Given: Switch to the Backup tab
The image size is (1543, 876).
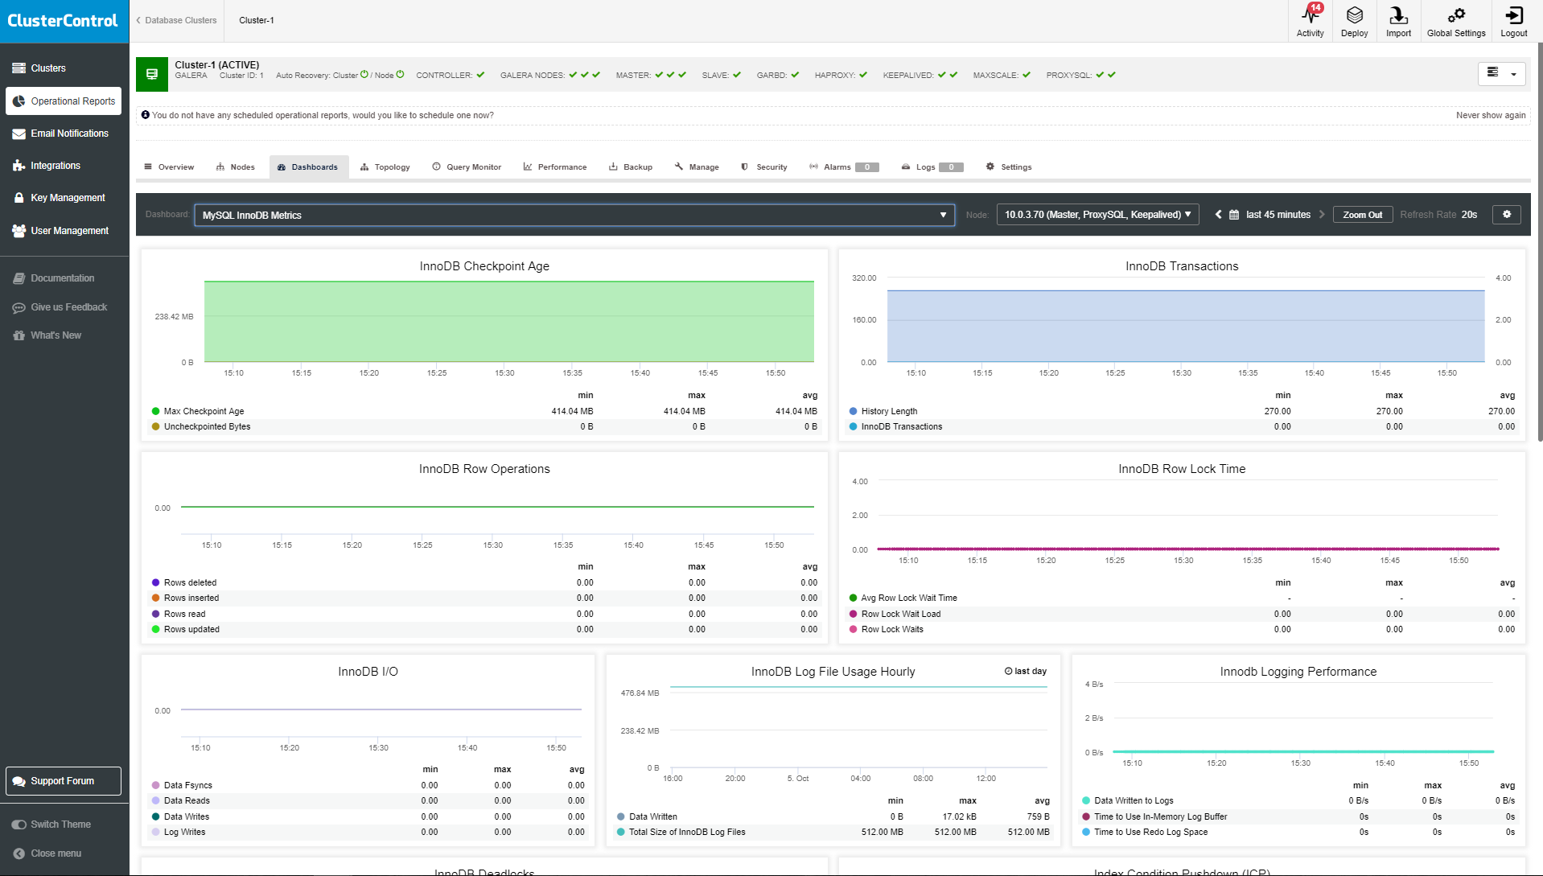Looking at the screenshot, I should (631, 167).
